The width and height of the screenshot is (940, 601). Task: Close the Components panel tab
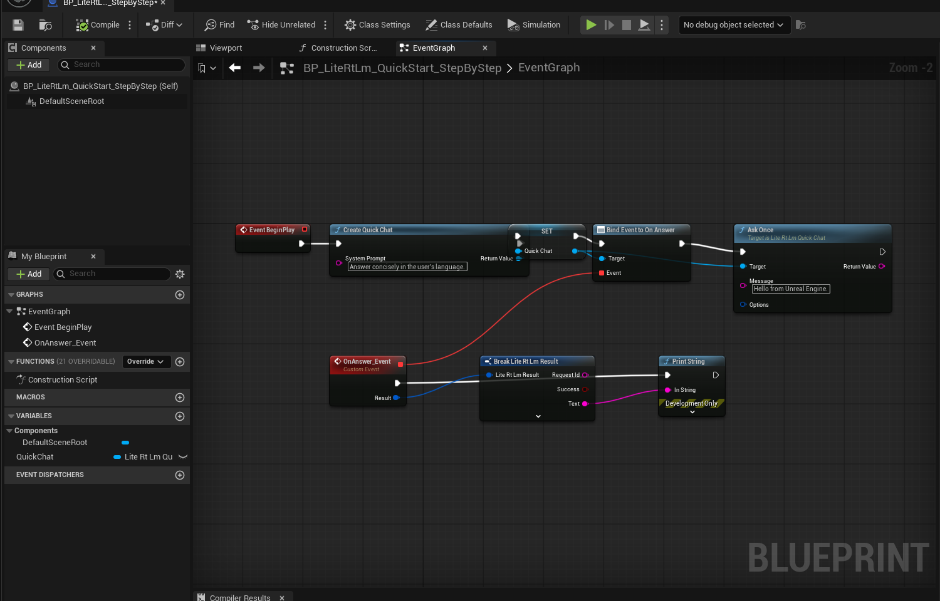pyautogui.click(x=93, y=48)
